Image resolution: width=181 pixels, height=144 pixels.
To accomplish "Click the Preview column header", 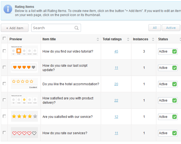I will [16, 39].
